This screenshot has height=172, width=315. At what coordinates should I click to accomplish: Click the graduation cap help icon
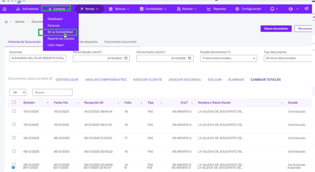point(290,9)
